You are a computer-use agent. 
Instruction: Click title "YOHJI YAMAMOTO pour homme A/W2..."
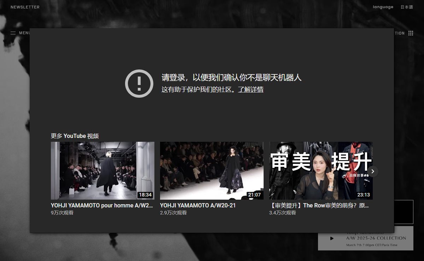coord(102,205)
